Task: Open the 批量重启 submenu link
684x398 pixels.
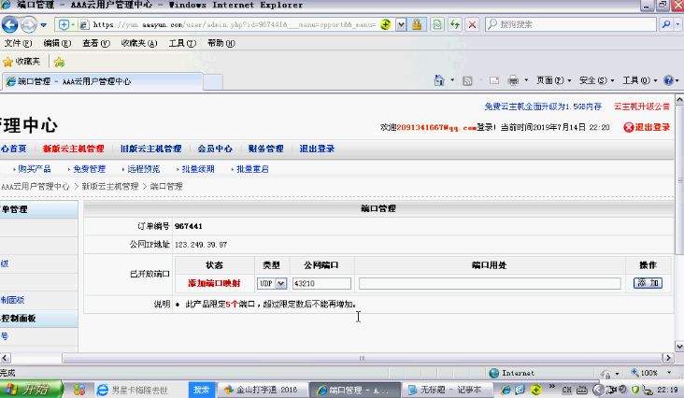Action: (252, 169)
